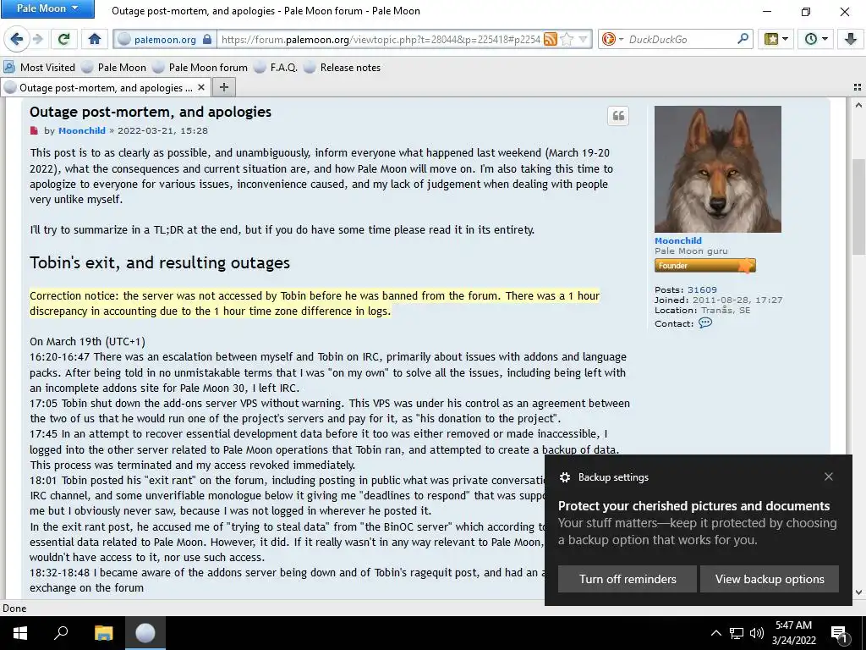Image resolution: width=866 pixels, height=650 pixels.
Task: Open the Windows Start menu
Action: 20,633
